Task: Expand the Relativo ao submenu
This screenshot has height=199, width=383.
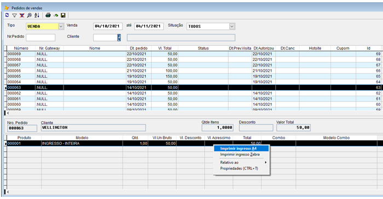Action: coord(241,162)
